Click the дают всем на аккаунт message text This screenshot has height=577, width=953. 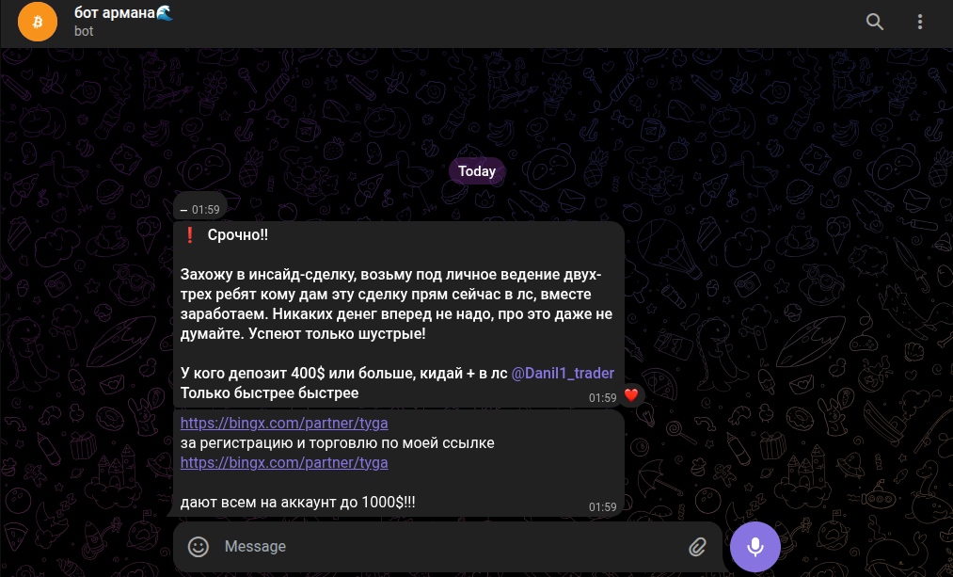tap(298, 503)
